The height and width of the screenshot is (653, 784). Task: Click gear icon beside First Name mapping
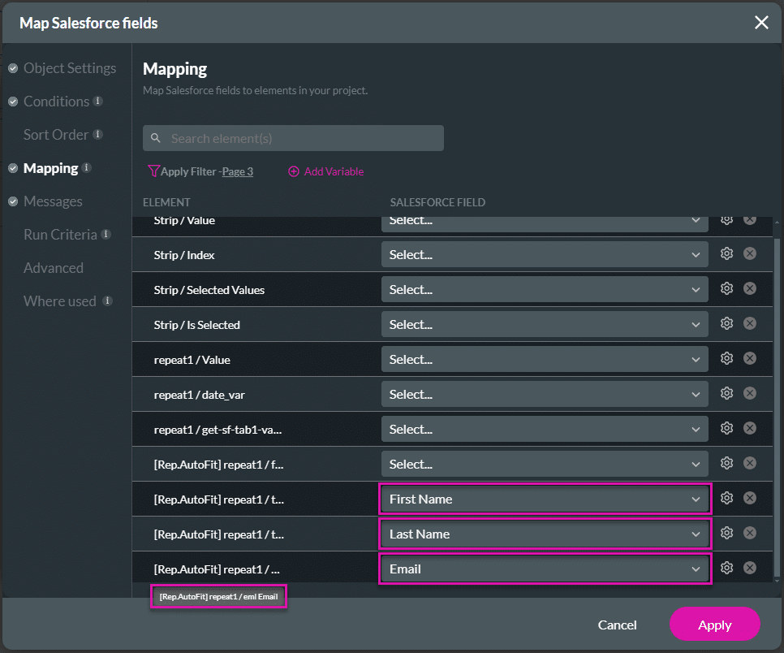(726, 499)
